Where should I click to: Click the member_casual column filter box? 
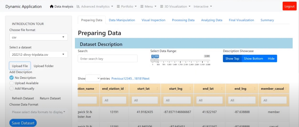pyautogui.click(x=274, y=100)
